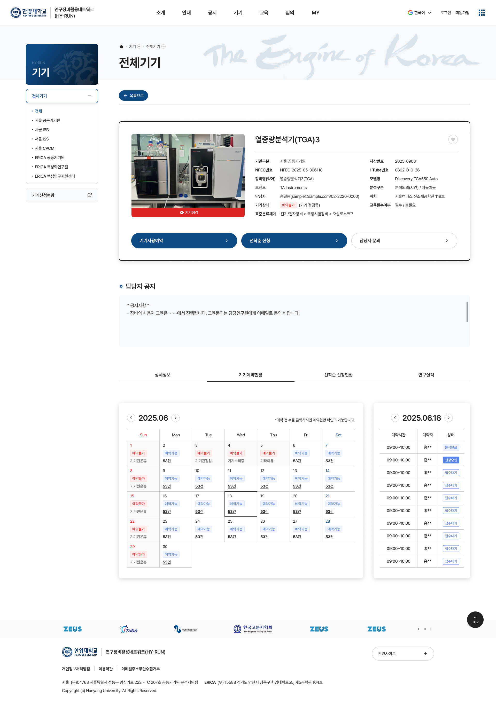Click the heart favorite icon
This screenshot has height=707, width=496.
click(x=453, y=139)
